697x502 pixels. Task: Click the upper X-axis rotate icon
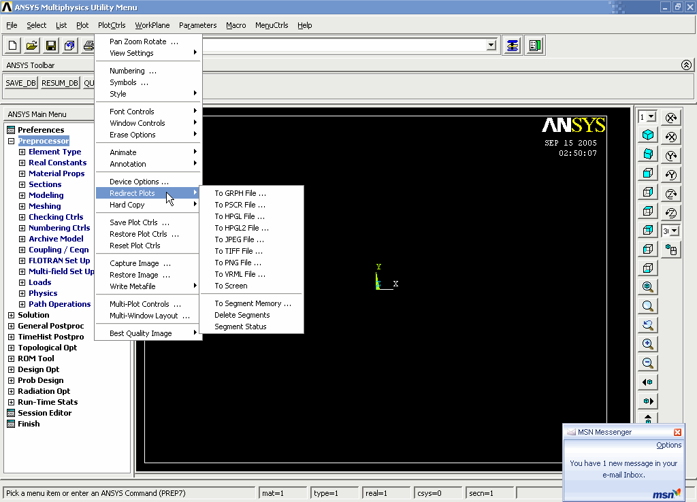[x=670, y=117]
